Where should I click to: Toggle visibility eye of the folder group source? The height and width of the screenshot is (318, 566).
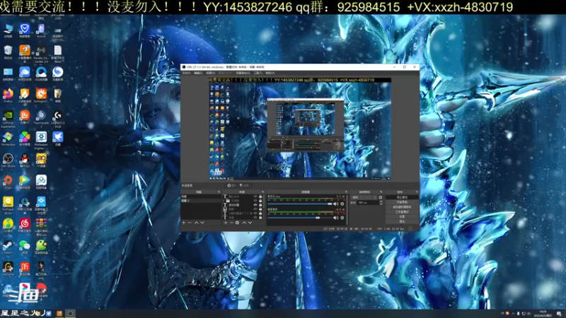tap(255, 201)
